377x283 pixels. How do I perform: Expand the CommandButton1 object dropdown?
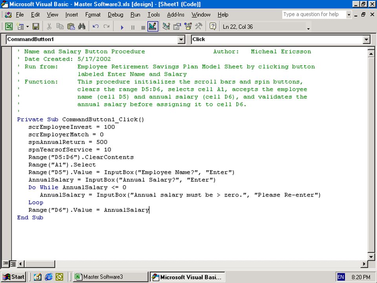tap(181, 39)
